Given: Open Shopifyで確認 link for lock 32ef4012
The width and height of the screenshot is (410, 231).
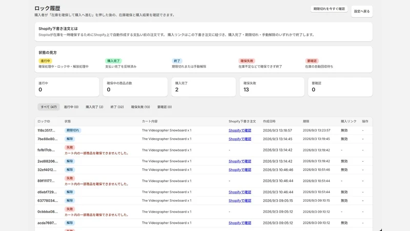Looking at the screenshot, I should [x=240, y=170].
